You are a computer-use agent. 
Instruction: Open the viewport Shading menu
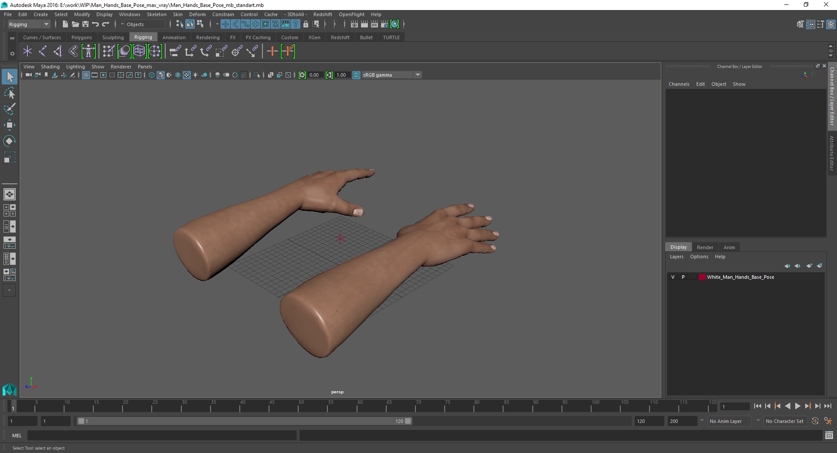point(50,67)
